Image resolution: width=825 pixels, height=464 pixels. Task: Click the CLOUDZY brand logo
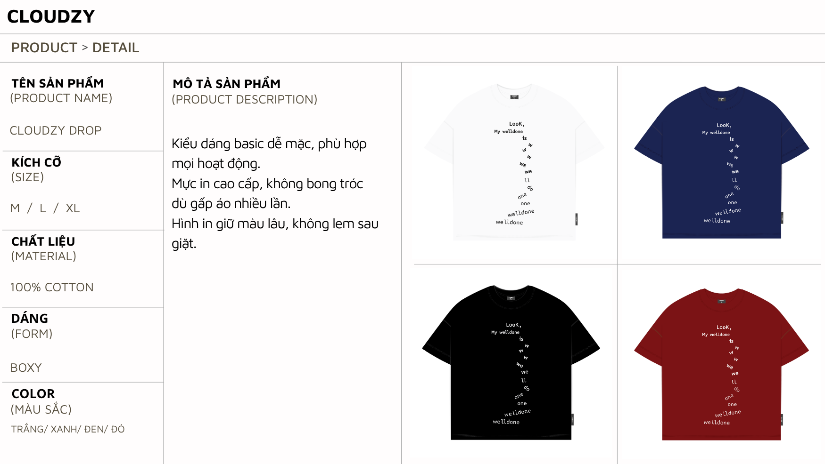[51, 16]
